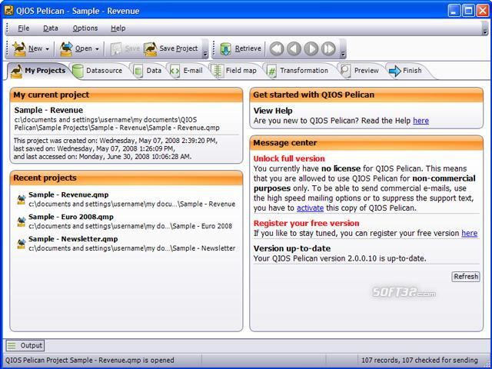This screenshot has height=369, width=492.
Task: Open the File menu
Action: pos(24,28)
